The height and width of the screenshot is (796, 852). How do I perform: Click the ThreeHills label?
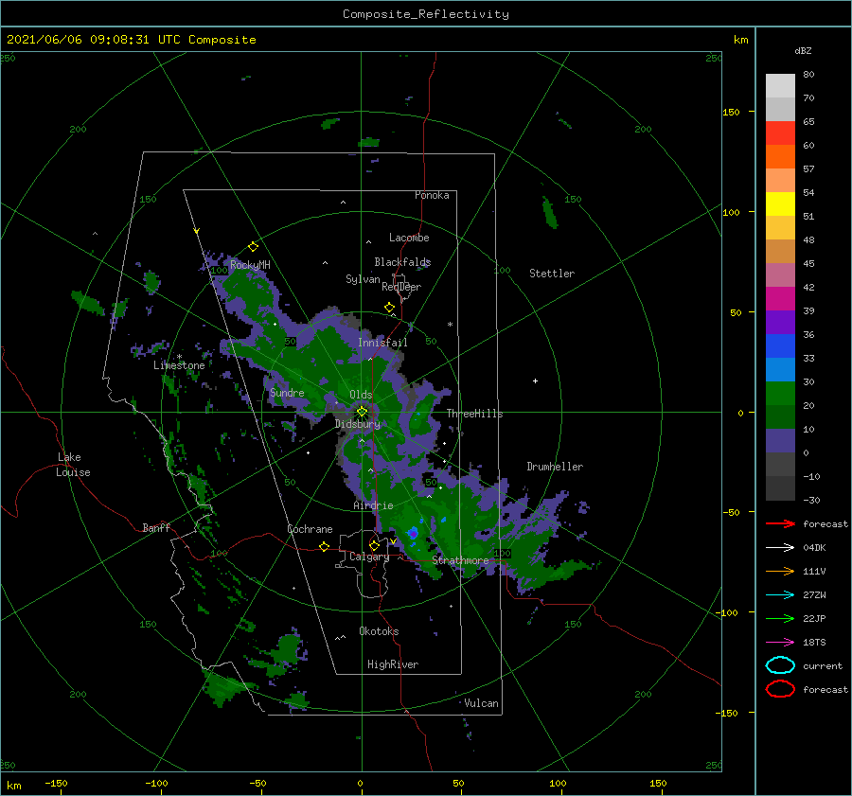pos(475,414)
